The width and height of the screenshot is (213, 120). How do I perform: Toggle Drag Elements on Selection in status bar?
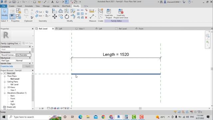coord(191,112)
